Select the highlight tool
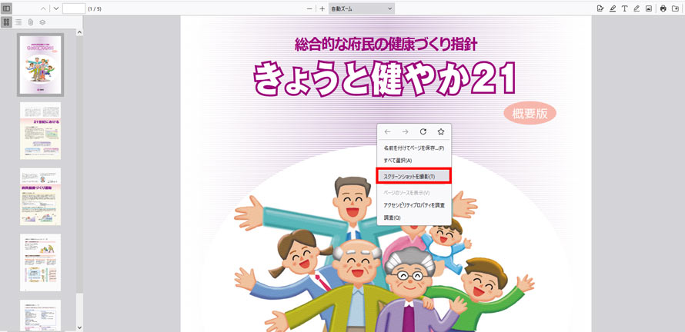 tap(613, 8)
